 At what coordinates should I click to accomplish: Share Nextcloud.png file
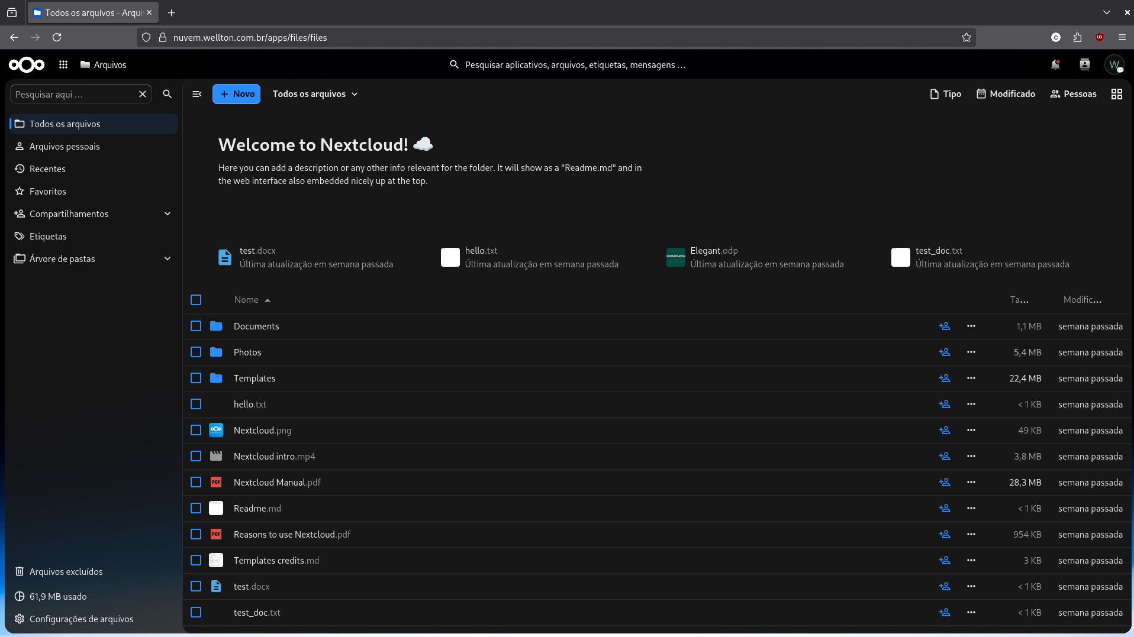[x=945, y=430]
